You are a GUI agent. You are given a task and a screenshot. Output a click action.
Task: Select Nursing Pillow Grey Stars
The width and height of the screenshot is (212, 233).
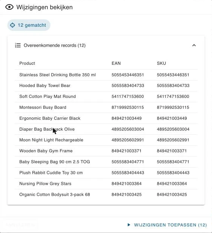tap(45, 184)
